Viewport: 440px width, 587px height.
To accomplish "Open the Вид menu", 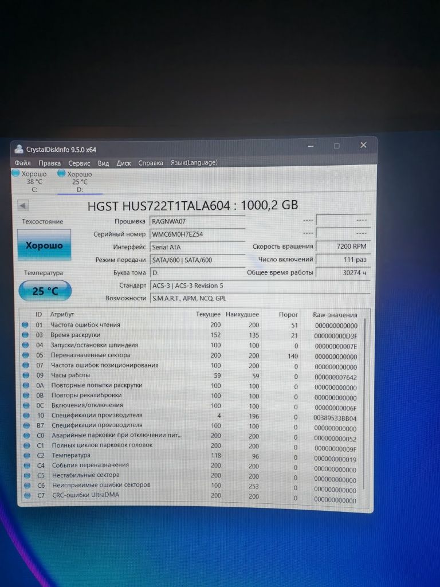I will [103, 163].
